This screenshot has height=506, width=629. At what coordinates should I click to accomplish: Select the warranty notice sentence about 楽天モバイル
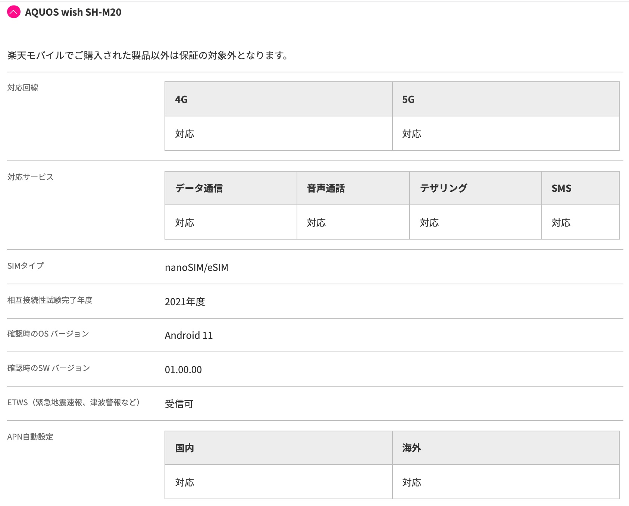(x=148, y=56)
